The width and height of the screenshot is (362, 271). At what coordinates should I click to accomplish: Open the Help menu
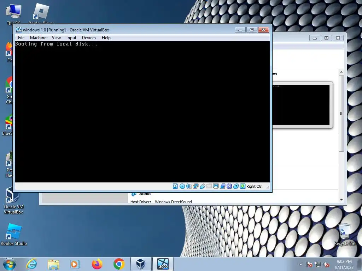pyautogui.click(x=106, y=37)
